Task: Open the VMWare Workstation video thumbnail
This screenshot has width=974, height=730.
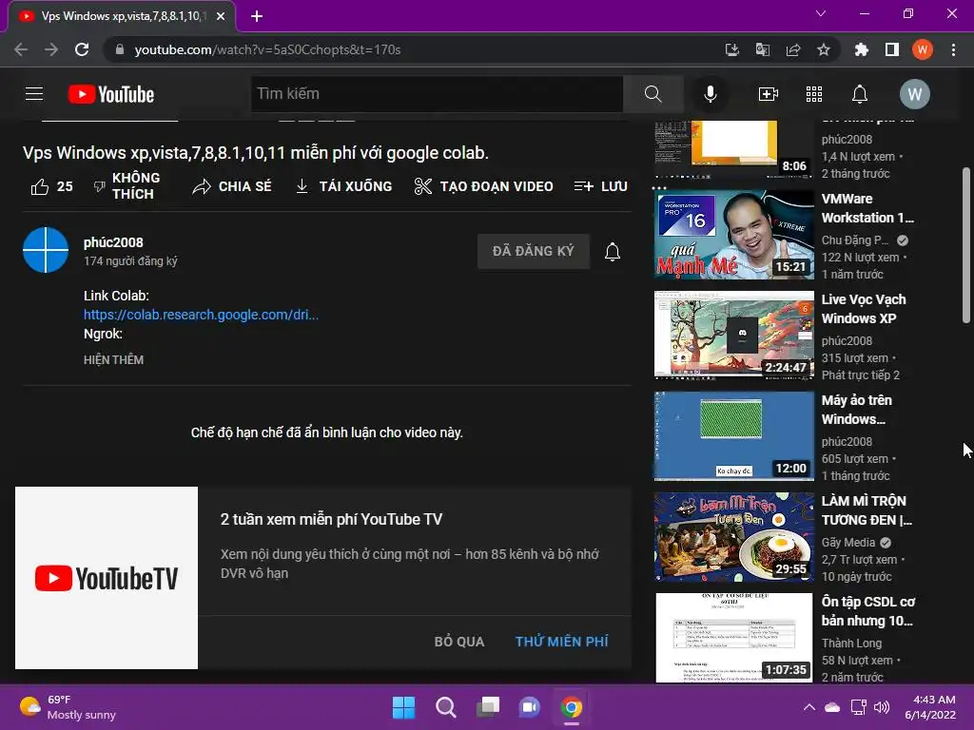Action: (x=733, y=235)
